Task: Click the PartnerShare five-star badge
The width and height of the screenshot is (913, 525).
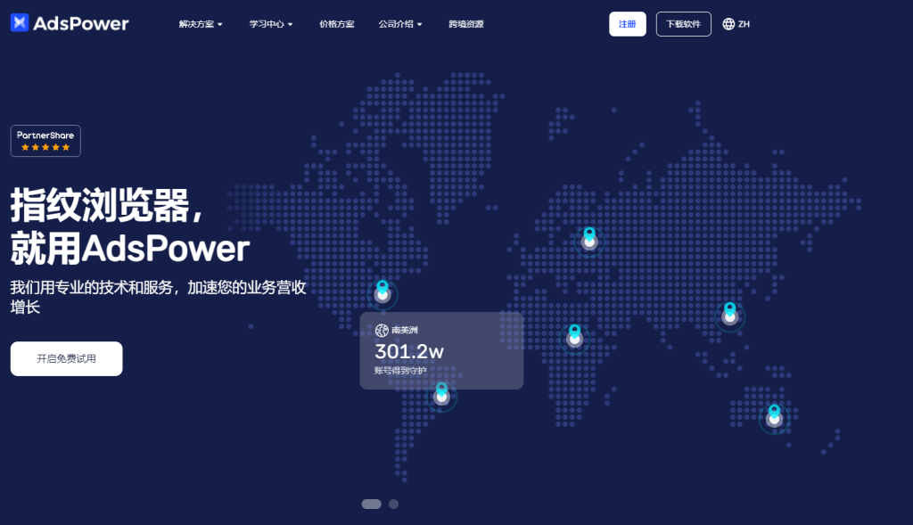Action: click(45, 141)
